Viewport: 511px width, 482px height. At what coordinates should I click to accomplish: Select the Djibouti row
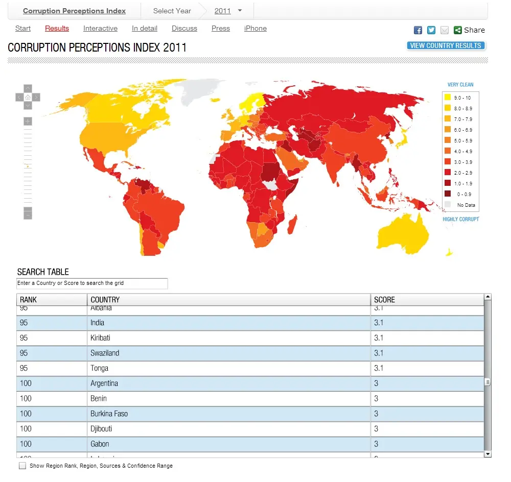tap(250, 429)
